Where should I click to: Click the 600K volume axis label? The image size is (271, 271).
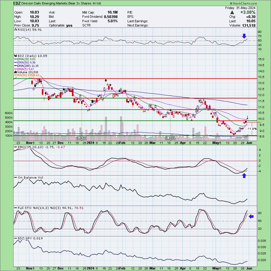(9, 113)
